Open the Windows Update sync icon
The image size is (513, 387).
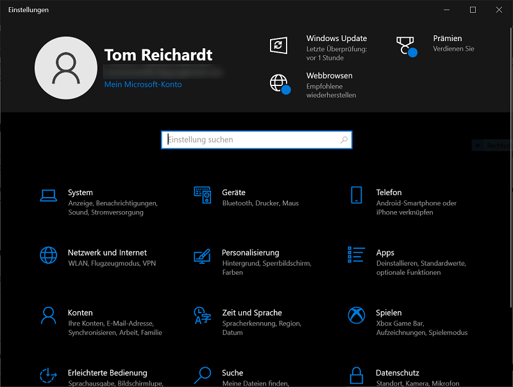click(278, 45)
